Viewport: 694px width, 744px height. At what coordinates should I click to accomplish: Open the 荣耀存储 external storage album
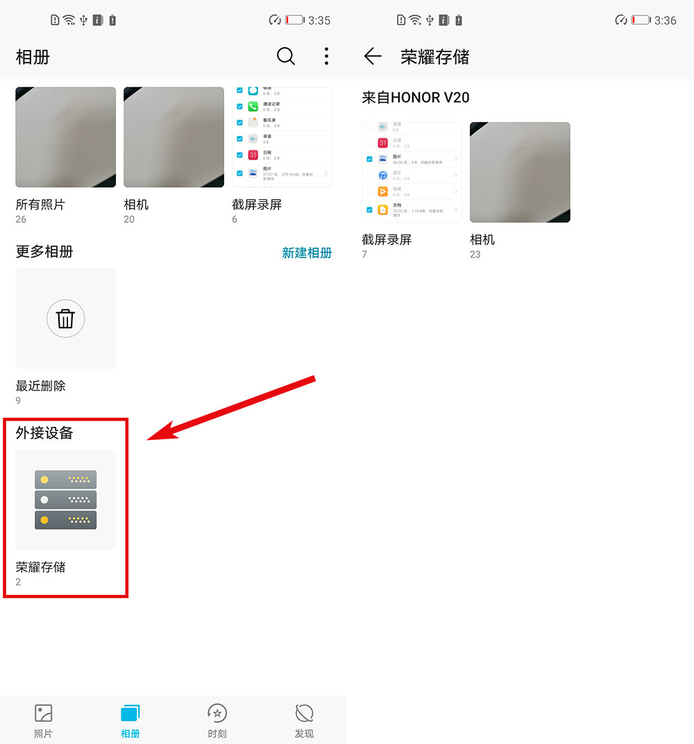click(66, 500)
